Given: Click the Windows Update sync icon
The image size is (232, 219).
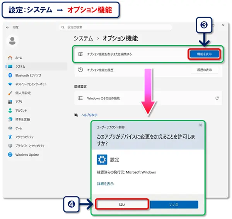Looking at the screenshot, I should (x=10, y=154).
